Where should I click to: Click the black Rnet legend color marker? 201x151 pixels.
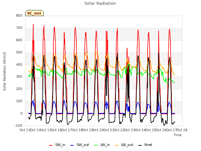(x=140, y=145)
